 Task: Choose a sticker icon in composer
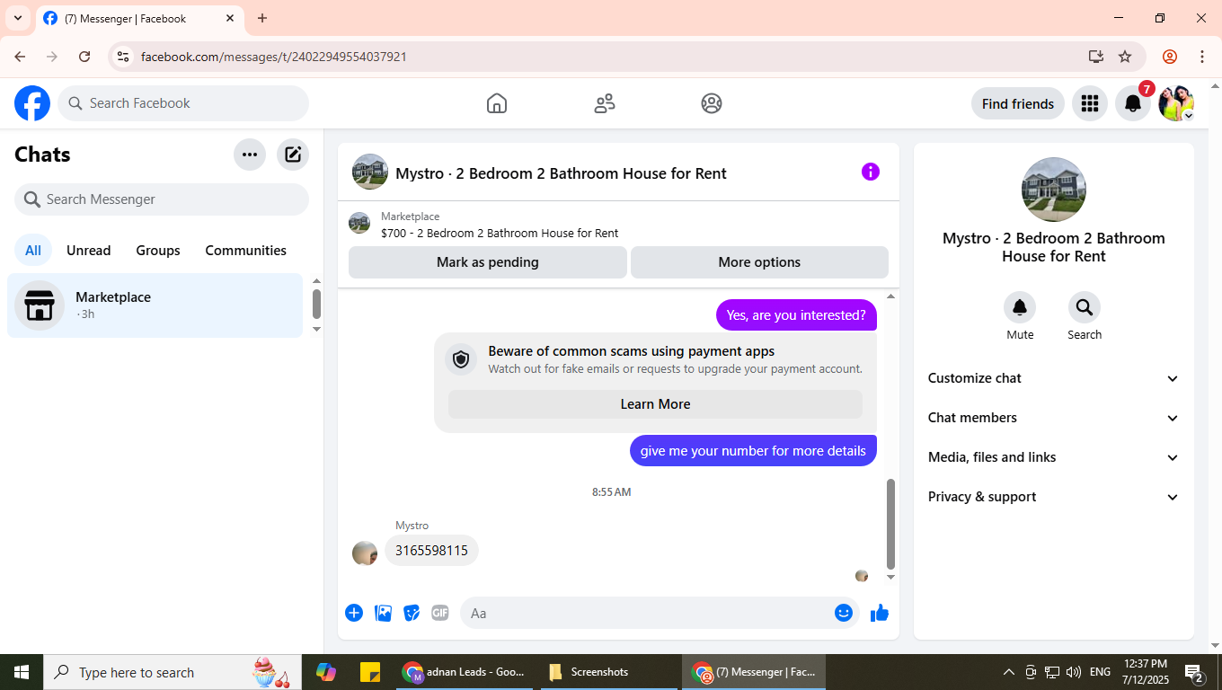click(x=412, y=613)
